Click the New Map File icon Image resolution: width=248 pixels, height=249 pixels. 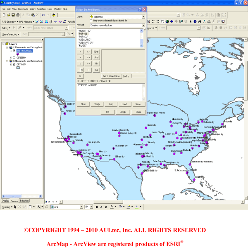[4, 15]
